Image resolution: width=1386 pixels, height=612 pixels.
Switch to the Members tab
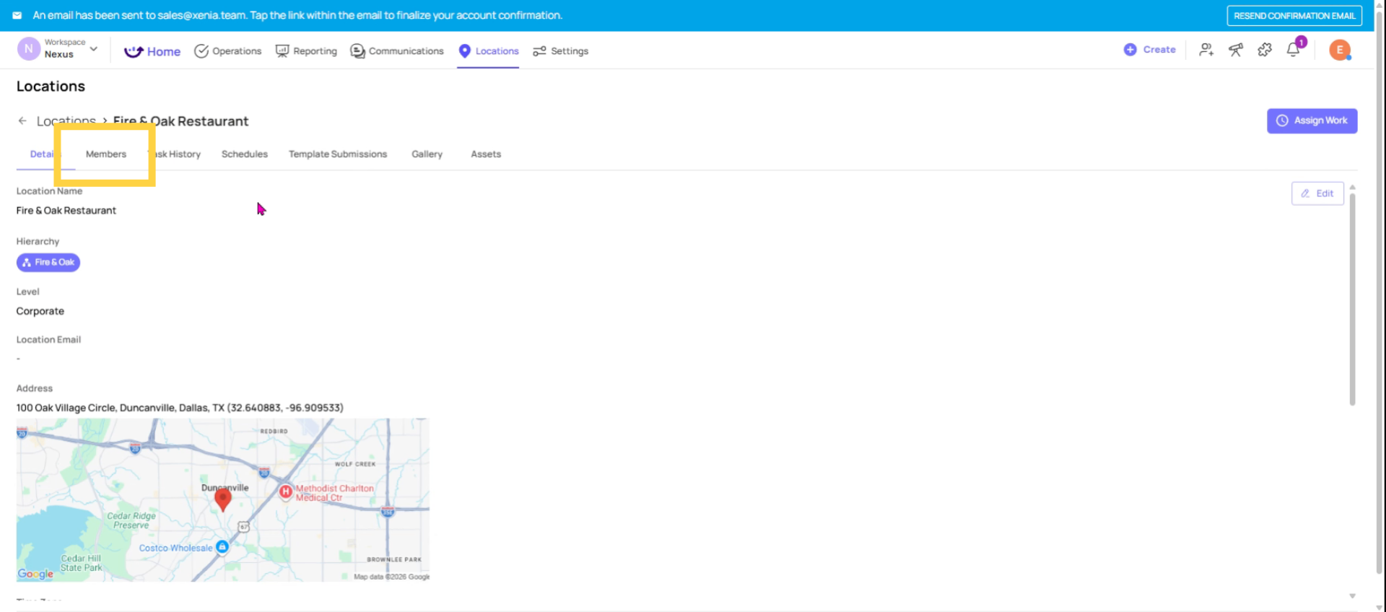[x=106, y=154]
